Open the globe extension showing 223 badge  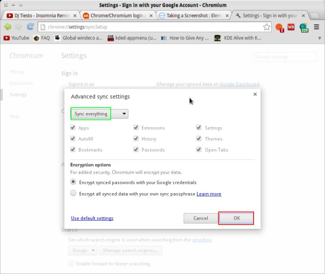point(303,27)
